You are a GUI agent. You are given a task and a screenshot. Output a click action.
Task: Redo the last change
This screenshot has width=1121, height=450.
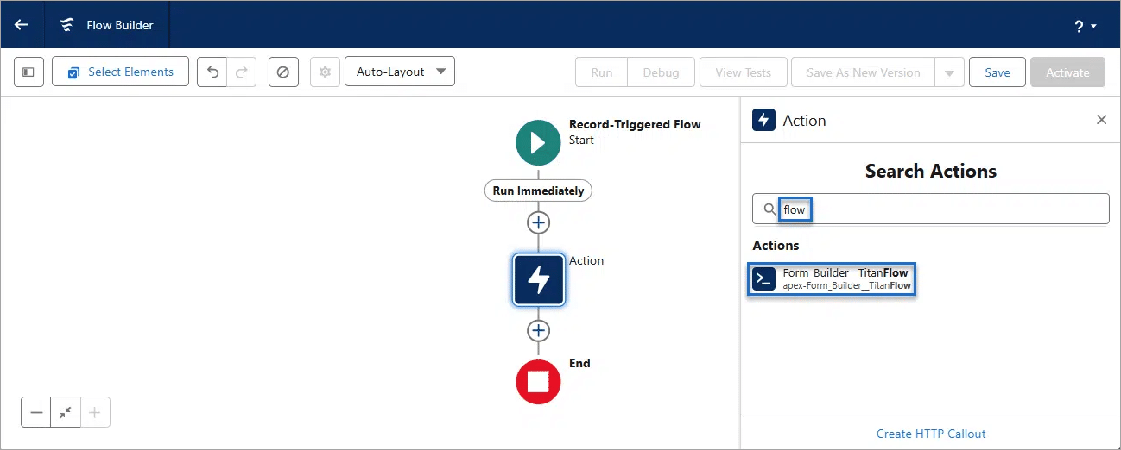coord(242,72)
